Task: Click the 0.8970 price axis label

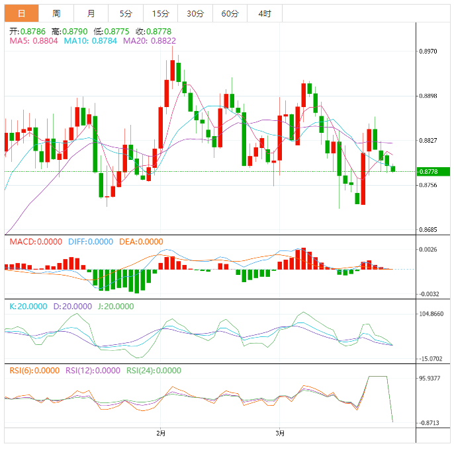Action: pos(428,51)
